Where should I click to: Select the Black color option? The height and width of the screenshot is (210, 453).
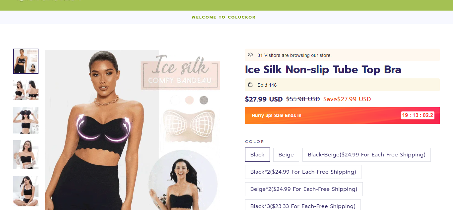click(x=257, y=155)
